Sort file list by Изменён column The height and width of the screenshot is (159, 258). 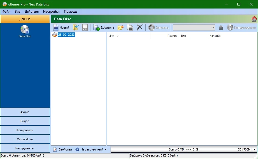click(229, 36)
